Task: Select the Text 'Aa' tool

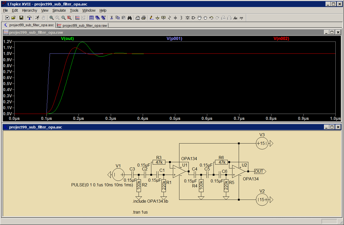Action: point(235,18)
